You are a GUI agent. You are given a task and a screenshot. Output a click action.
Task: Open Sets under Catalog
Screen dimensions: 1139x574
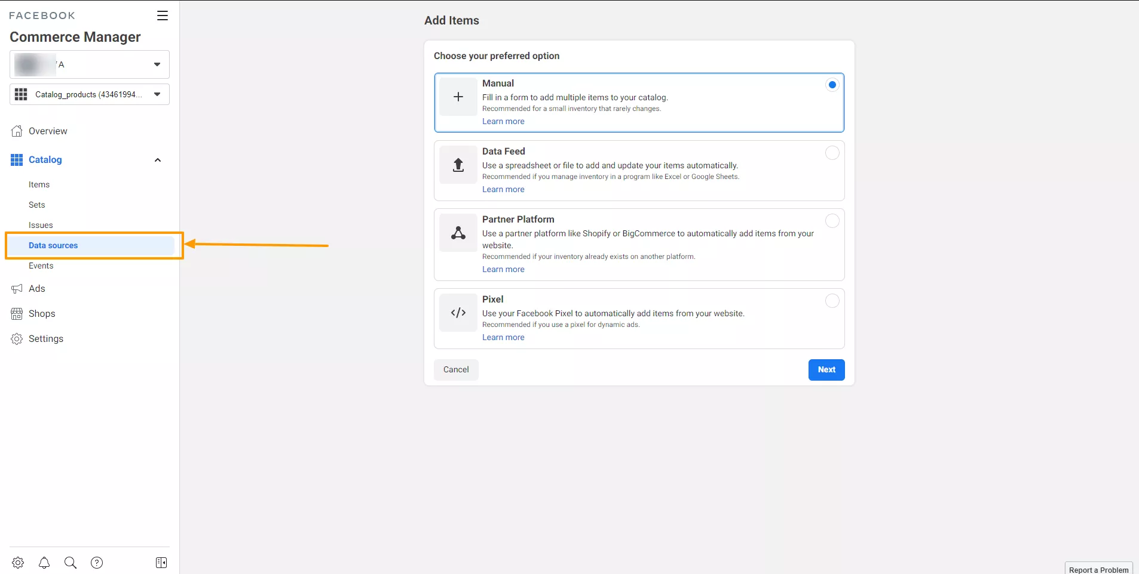[x=37, y=205]
